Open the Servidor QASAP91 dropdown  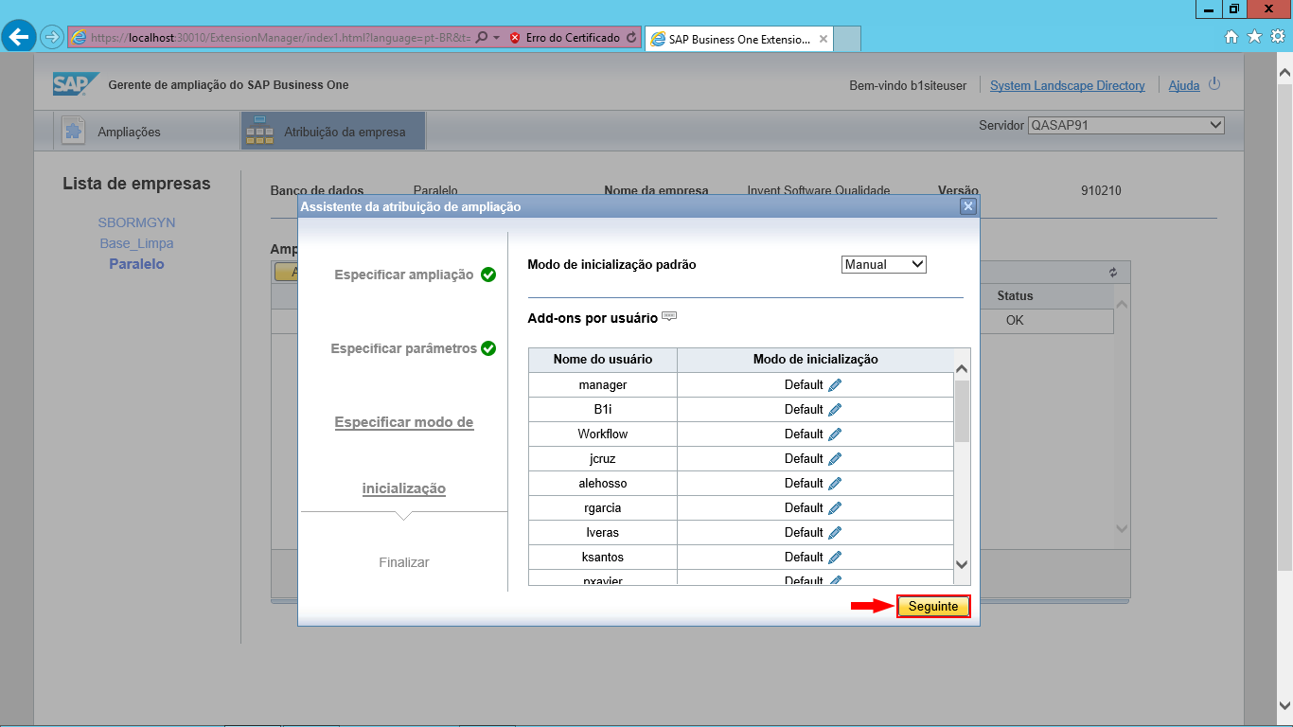pyautogui.click(x=1126, y=125)
